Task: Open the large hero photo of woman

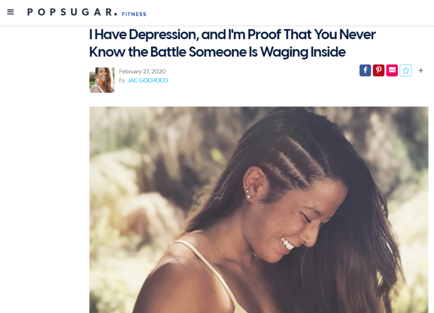Action: pos(259,210)
